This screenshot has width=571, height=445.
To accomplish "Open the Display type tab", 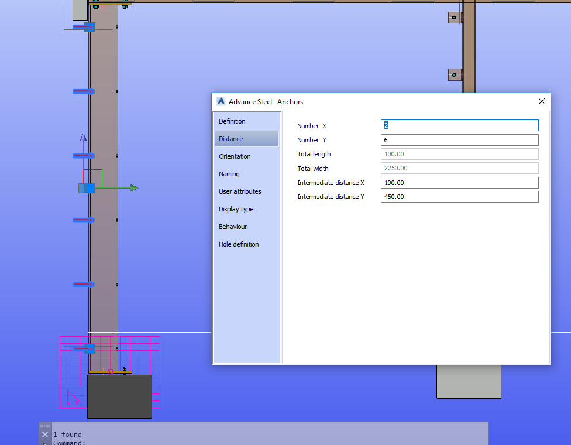I will (x=247, y=209).
